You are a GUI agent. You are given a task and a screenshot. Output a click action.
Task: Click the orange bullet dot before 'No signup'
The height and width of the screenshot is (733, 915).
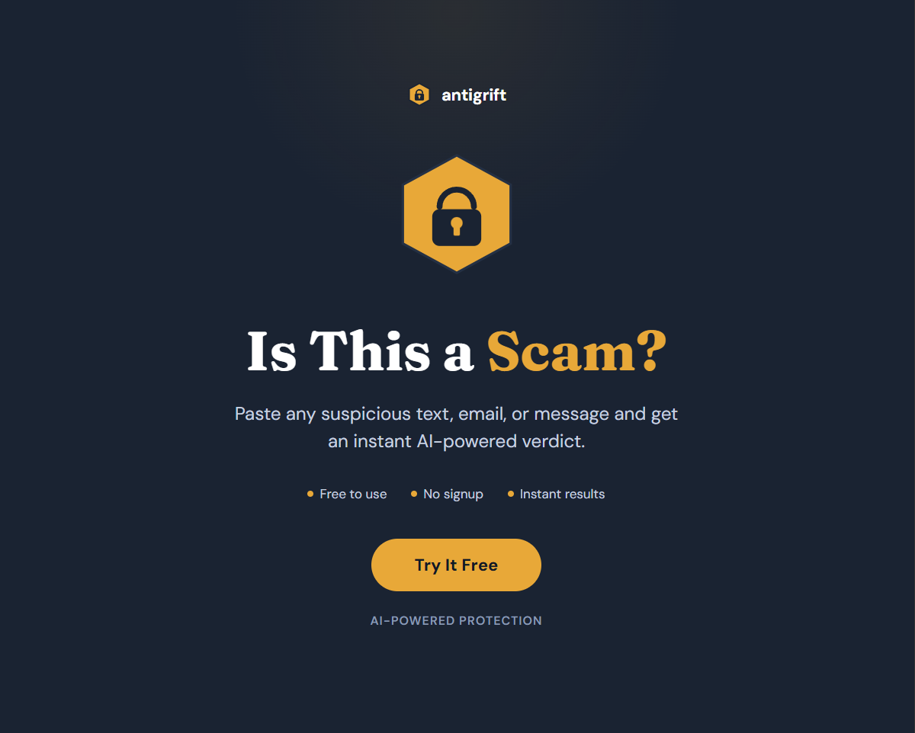(414, 494)
